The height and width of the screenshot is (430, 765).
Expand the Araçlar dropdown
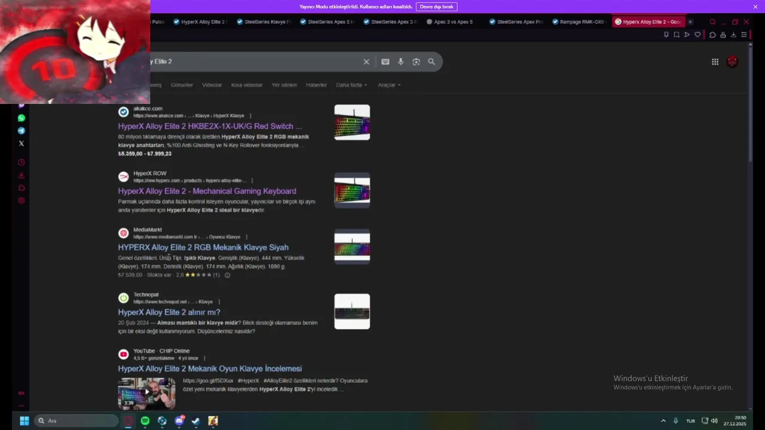click(389, 85)
